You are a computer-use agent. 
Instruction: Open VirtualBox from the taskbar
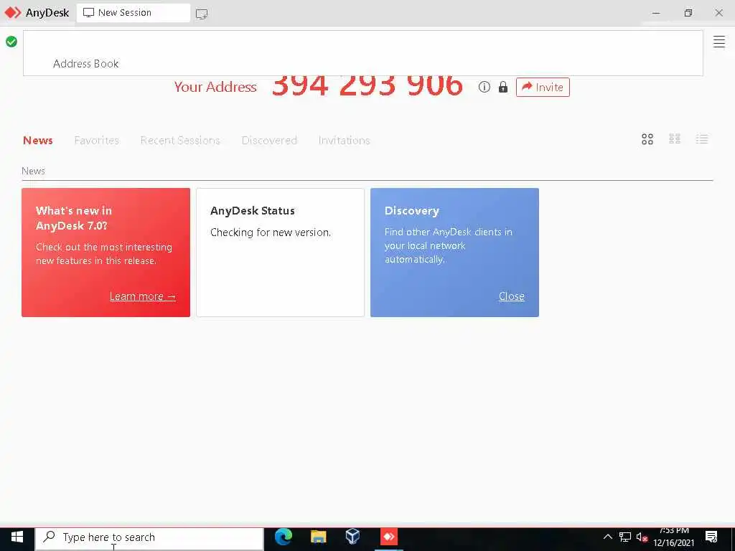352,537
